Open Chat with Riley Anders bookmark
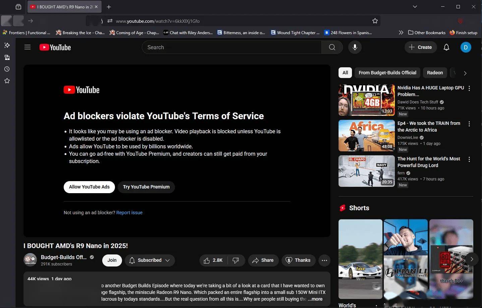The height and width of the screenshot is (308, 482). (188, 32)
